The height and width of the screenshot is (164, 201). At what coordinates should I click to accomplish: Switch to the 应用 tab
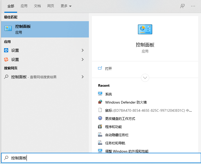24,6
